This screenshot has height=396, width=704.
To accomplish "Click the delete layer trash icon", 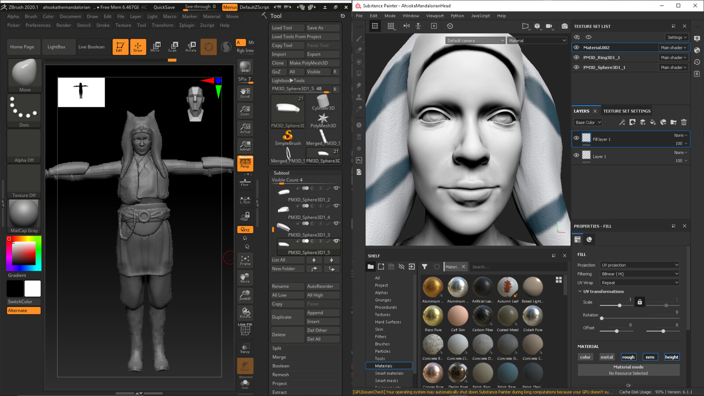I will [x=684, y=122].
